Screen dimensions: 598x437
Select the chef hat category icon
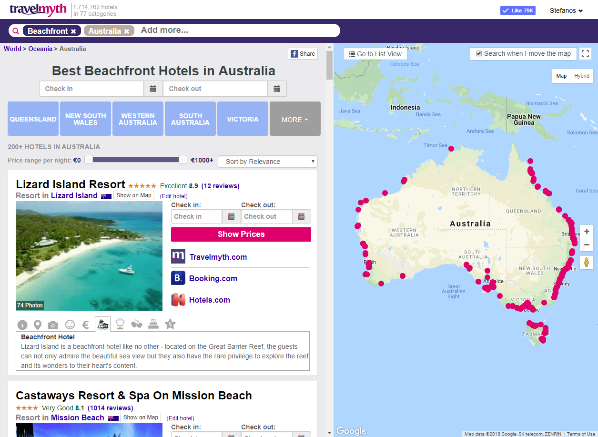(x=120, y=324)
